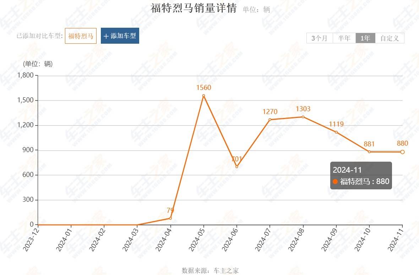Viewport: 419px width, 275px height.
Task: Click the 福特烈马 compared model tag
Action: (x=81, y=36)
